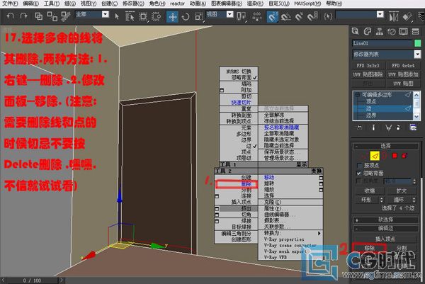Expand the 软选择 rollout header
This screenshot has height=284, width=425.
point(385,220)
